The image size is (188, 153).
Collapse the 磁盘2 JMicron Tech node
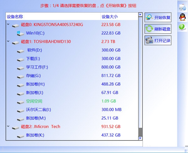pos(8,126)
